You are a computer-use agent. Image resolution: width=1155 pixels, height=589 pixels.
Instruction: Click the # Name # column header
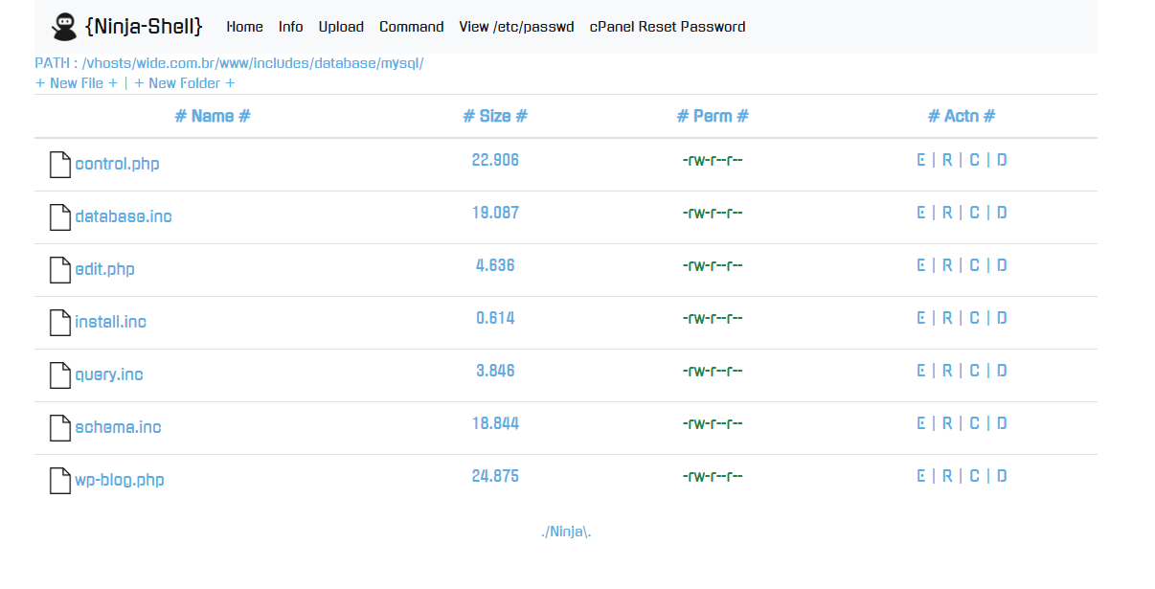pos(213,116)
